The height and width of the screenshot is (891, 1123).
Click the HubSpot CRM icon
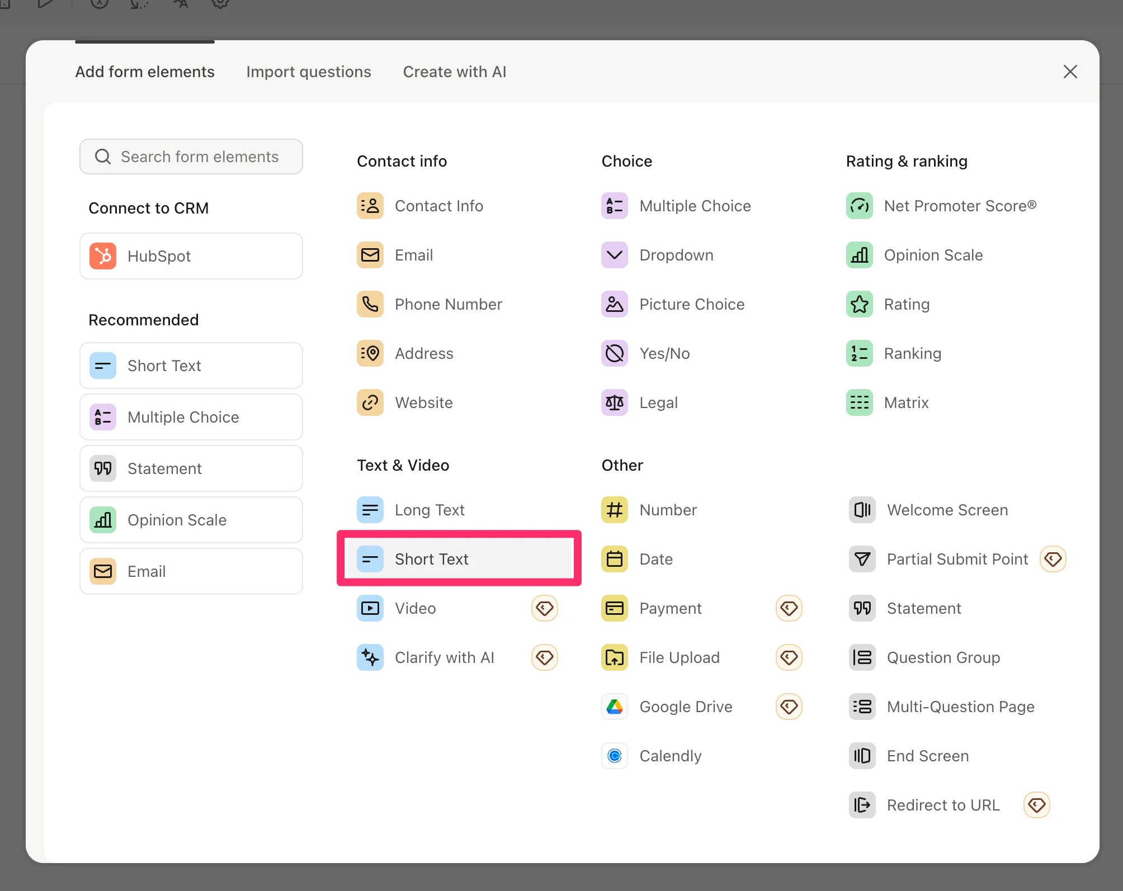tap(103, 256)
